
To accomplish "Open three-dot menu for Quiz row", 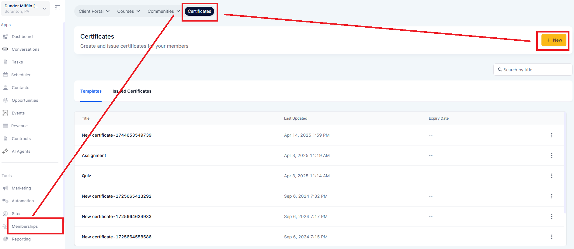I will tap(552, 176).
